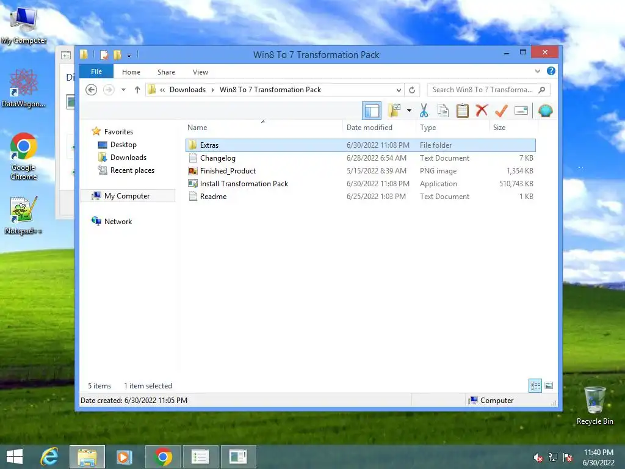Click the Downloads breadcrumb in address bar

(x=187, y=90)
